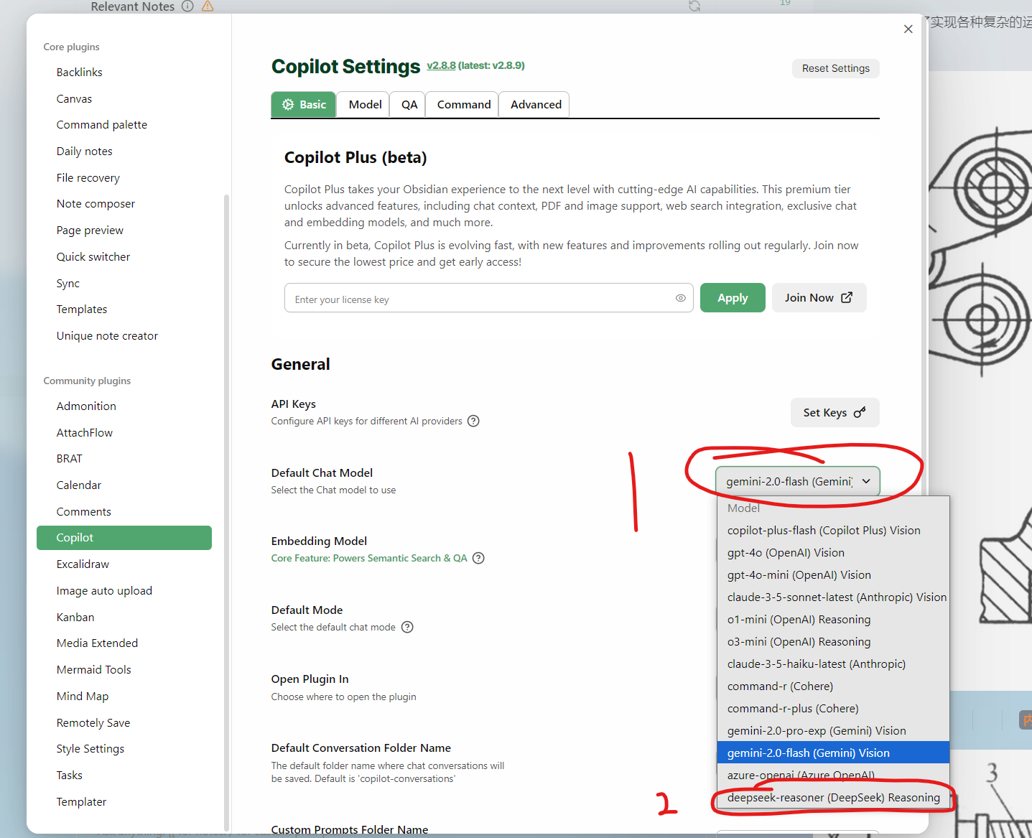
Task: Click the info icon next to Relevant Notes
Action: pos(187,6)
